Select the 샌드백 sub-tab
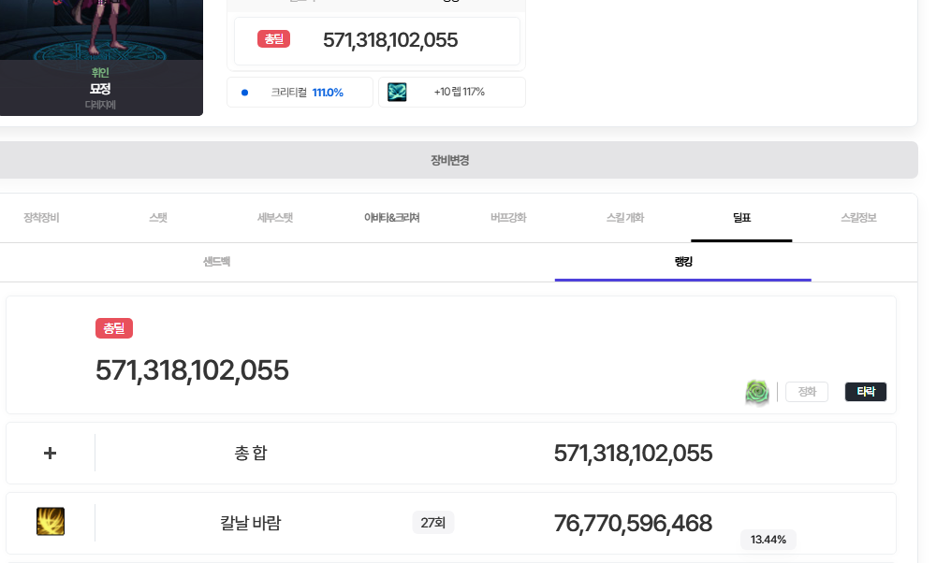Image resolution: width=951 pixels, height=563 pixels. tap(217, 262)
